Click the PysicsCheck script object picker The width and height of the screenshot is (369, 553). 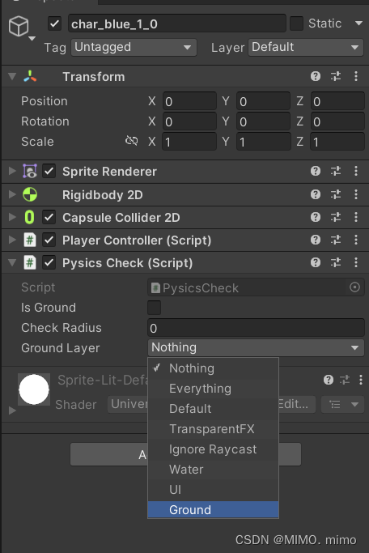(x=354, y=287)
